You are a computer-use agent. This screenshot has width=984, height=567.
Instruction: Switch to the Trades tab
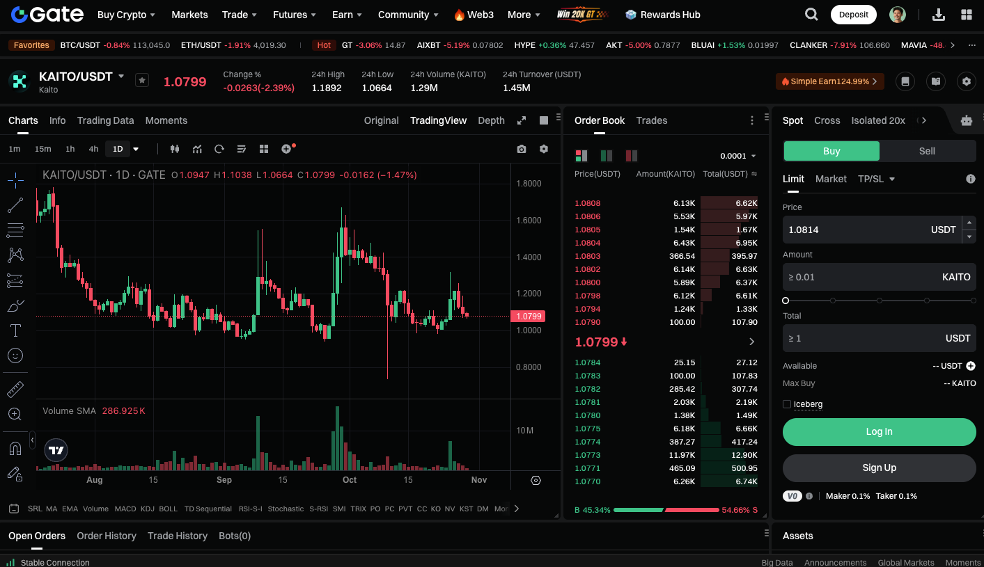(x=652, y=120)
